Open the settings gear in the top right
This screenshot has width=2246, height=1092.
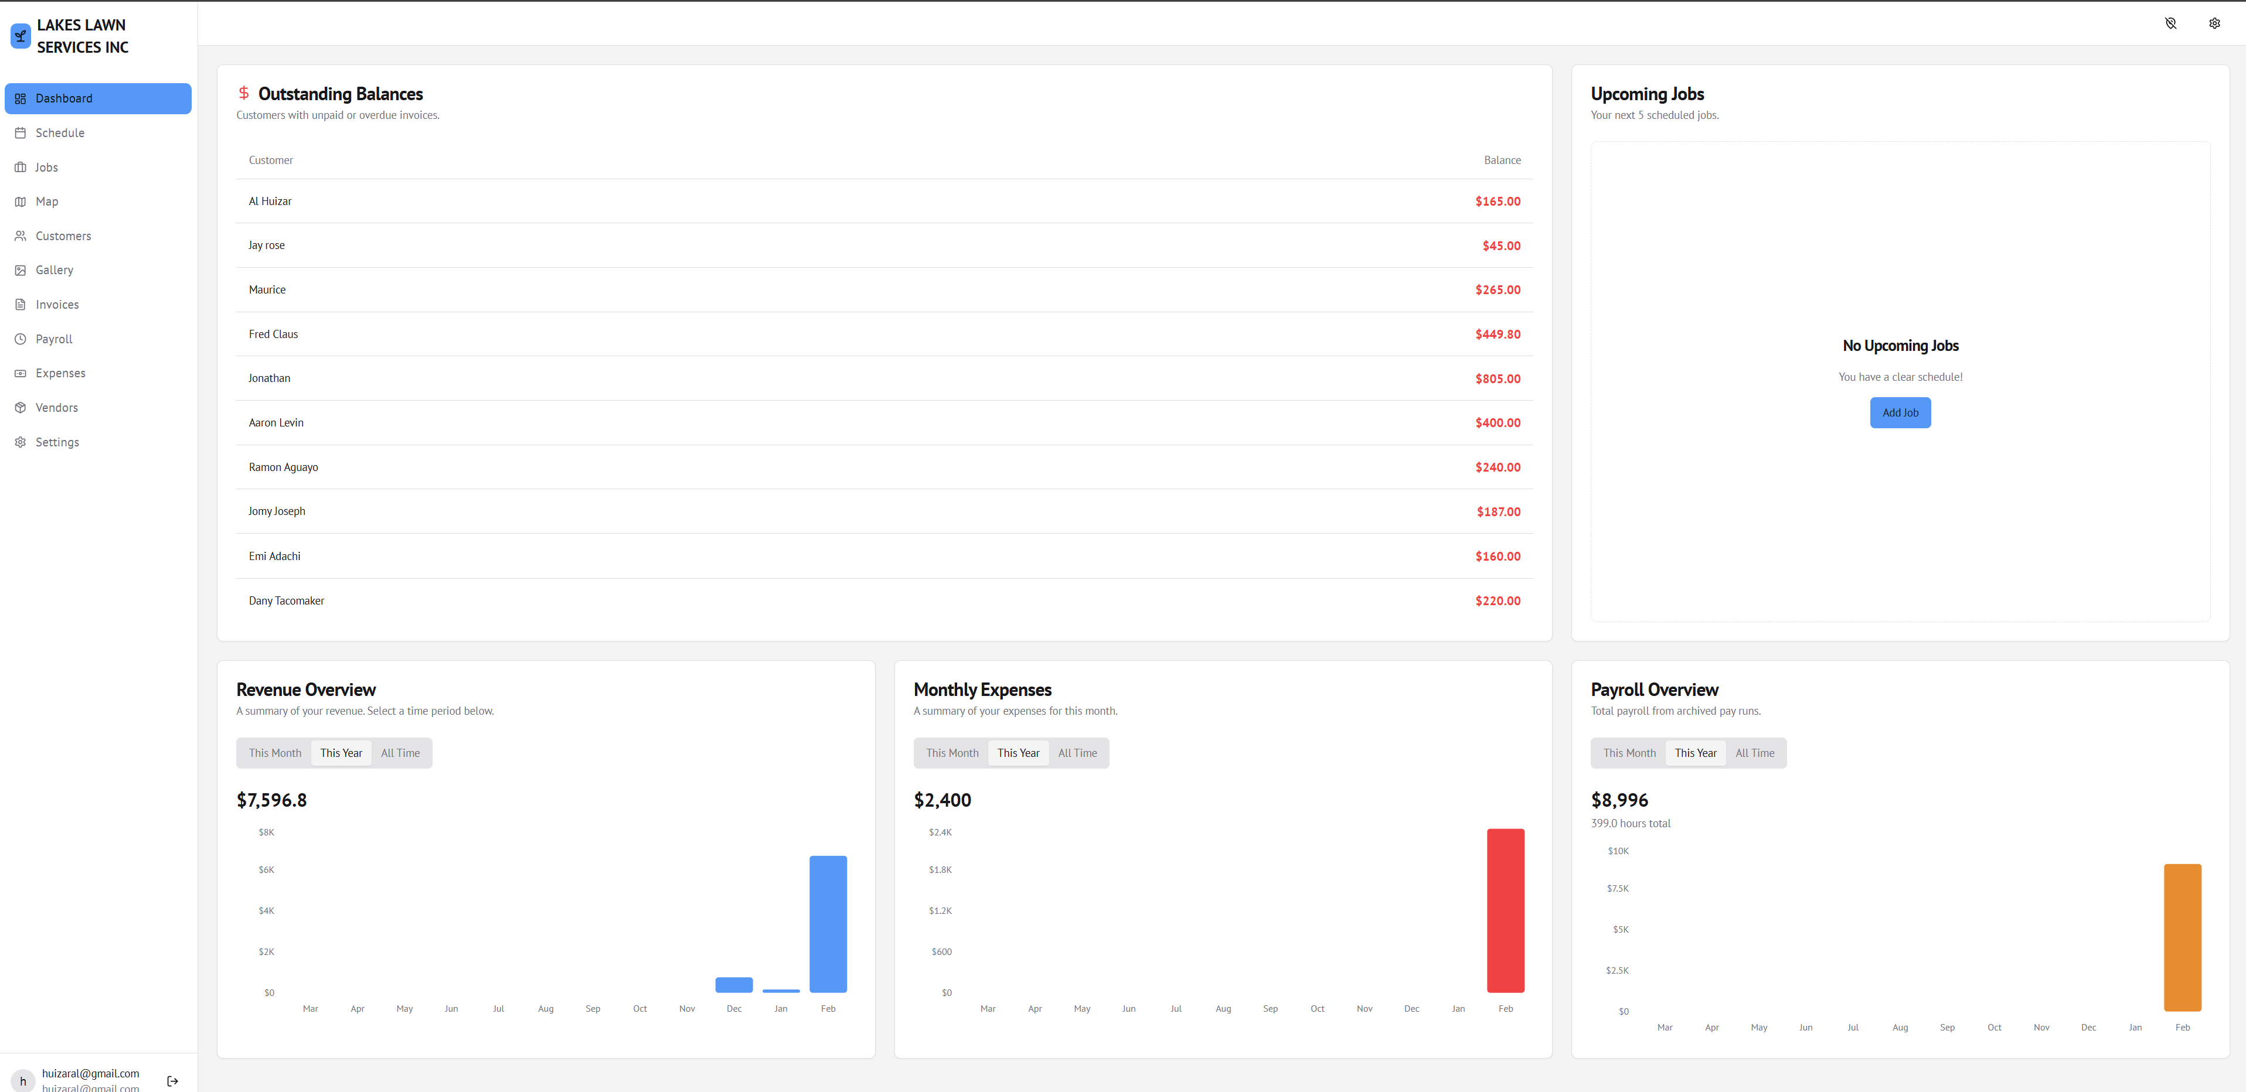click(2214, 23)
